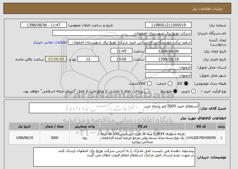Screen dimensions: 238x169
Task: Click the buyer organization name field
Action: point(122,33)
